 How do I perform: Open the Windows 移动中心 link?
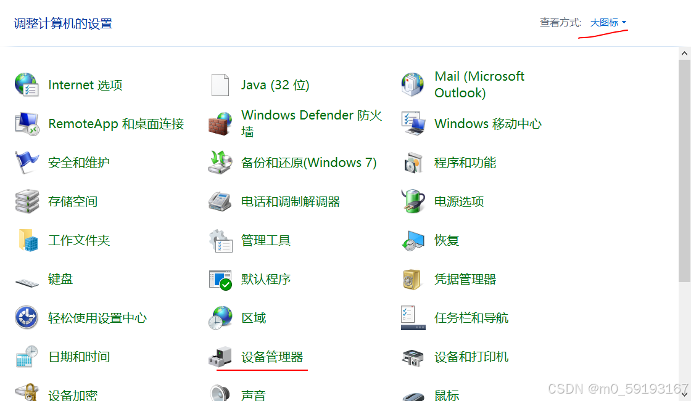(x=487, y=124)
